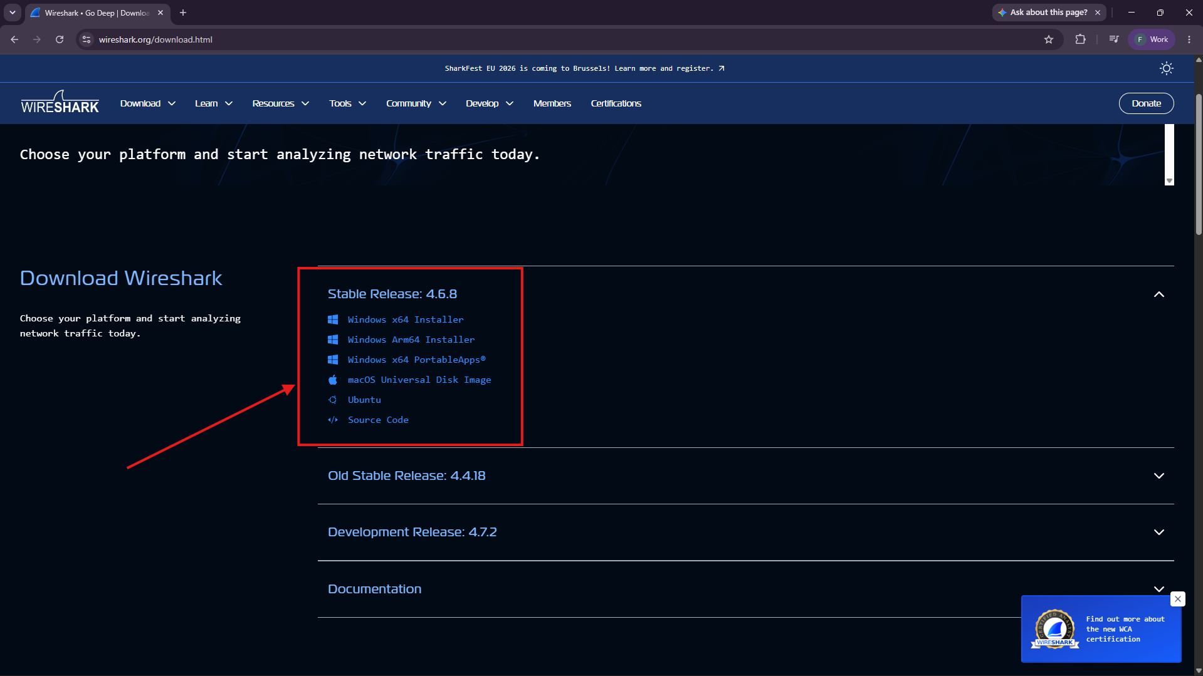Open the media controls icon in toolbar
Viewport: 1203px width, 676px height.
point(1114,39)
